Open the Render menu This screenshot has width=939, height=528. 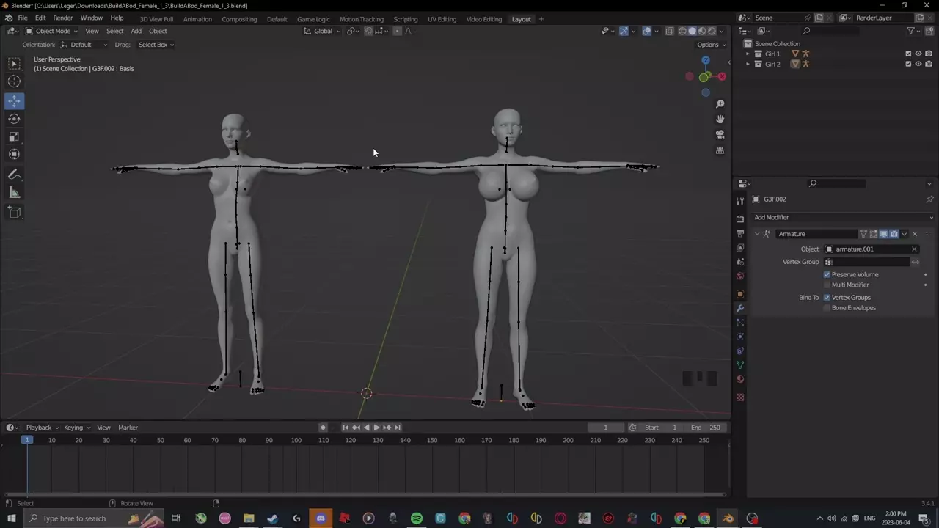[62, 18]
